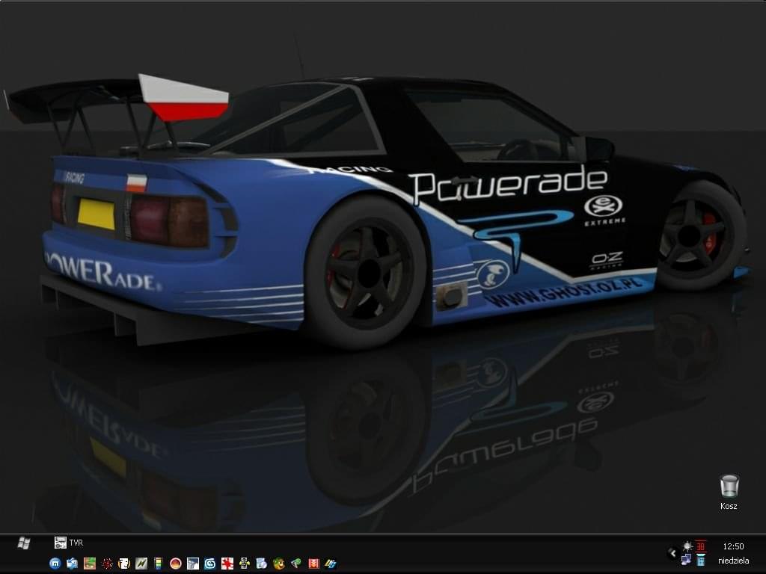
Task: Click the blue trash bin tray icon
Action: (701, 560)
